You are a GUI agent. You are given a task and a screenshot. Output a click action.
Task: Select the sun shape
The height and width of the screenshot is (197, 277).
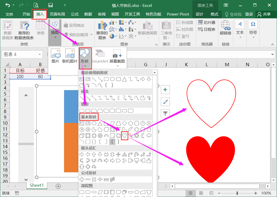point(136,136)
